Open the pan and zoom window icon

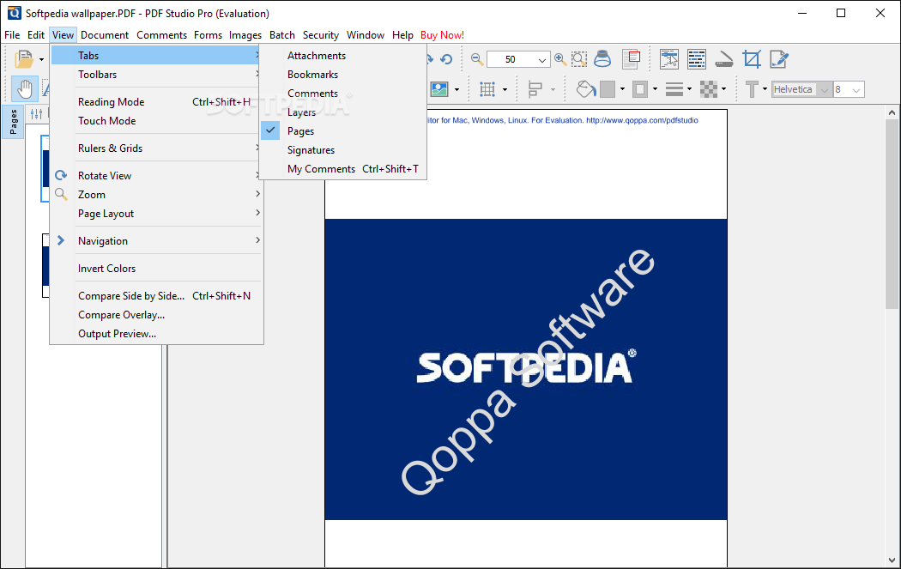[x=632, y=59]
